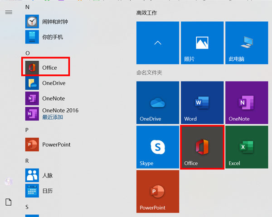Launch Word from its tile
This screenshot has height=217, width=272.
point(202,102)
